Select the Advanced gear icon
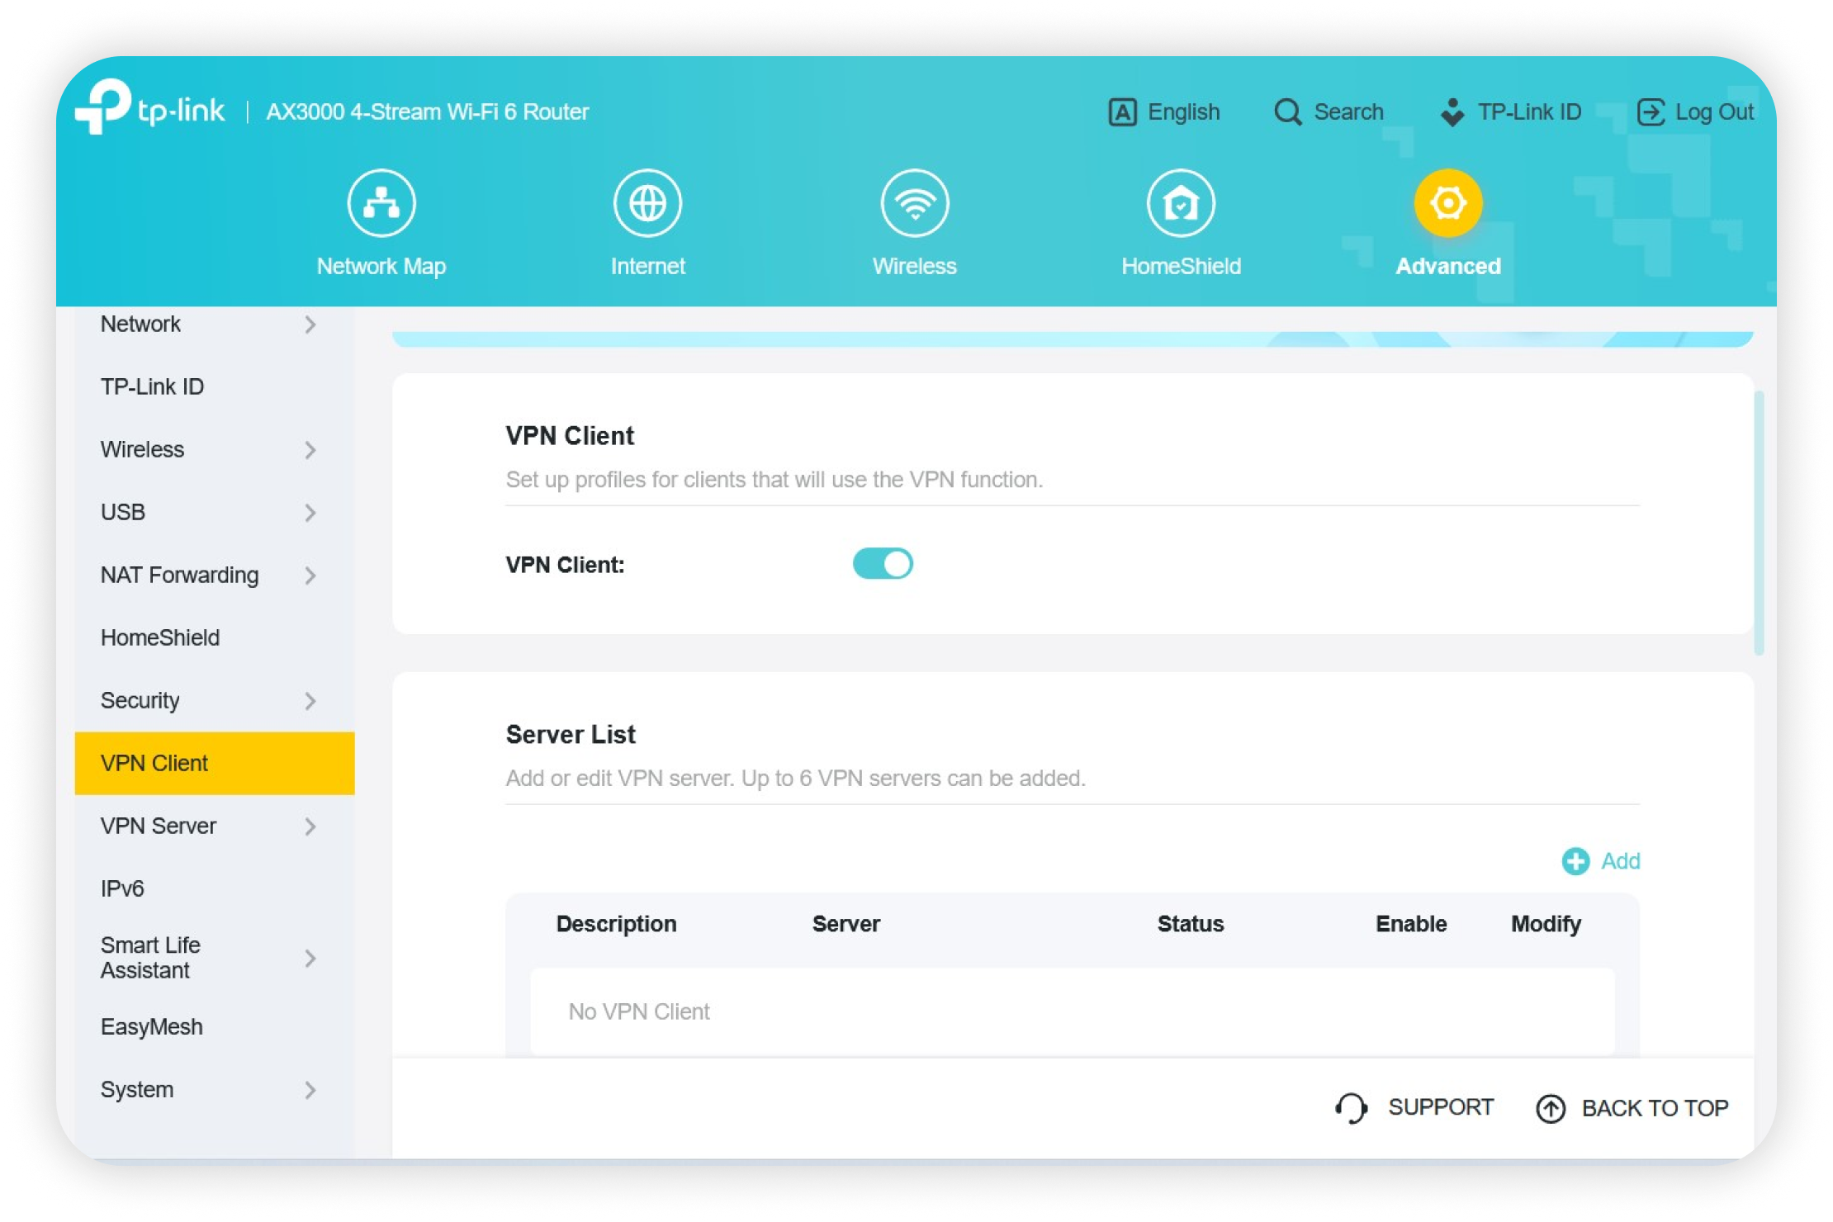Screen dimensions: 1833x1222 (x=1448, y=203)
